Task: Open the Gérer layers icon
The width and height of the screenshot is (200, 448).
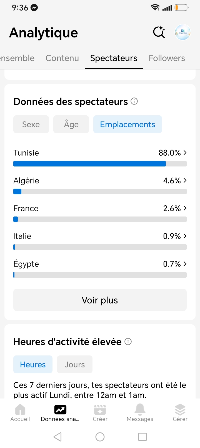Action: click(x=180, y=409)
